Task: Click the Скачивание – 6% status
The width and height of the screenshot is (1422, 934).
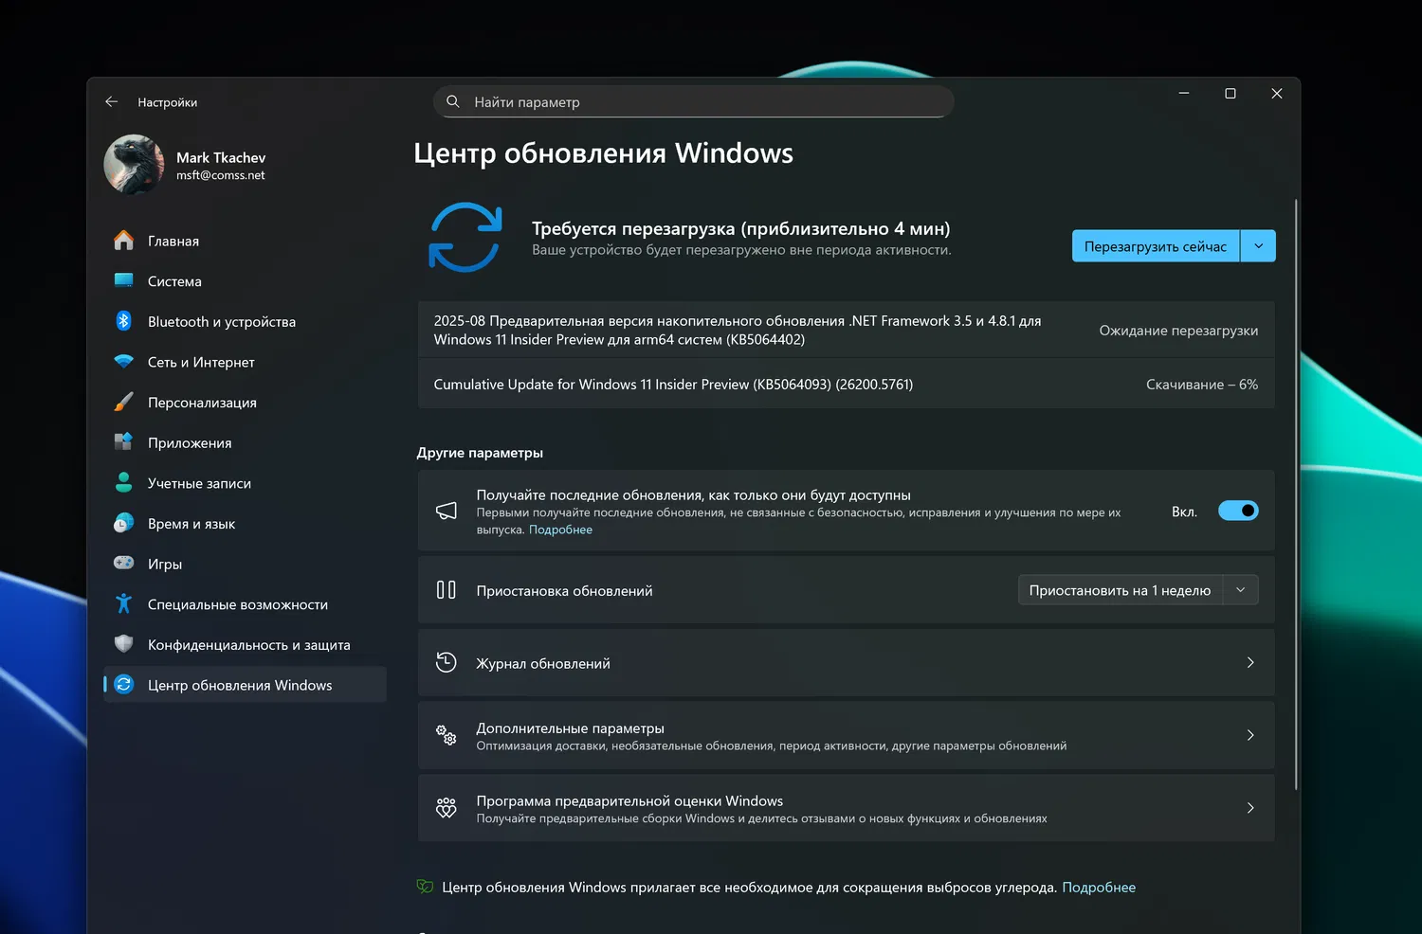Action: [x=1202, y=384]
